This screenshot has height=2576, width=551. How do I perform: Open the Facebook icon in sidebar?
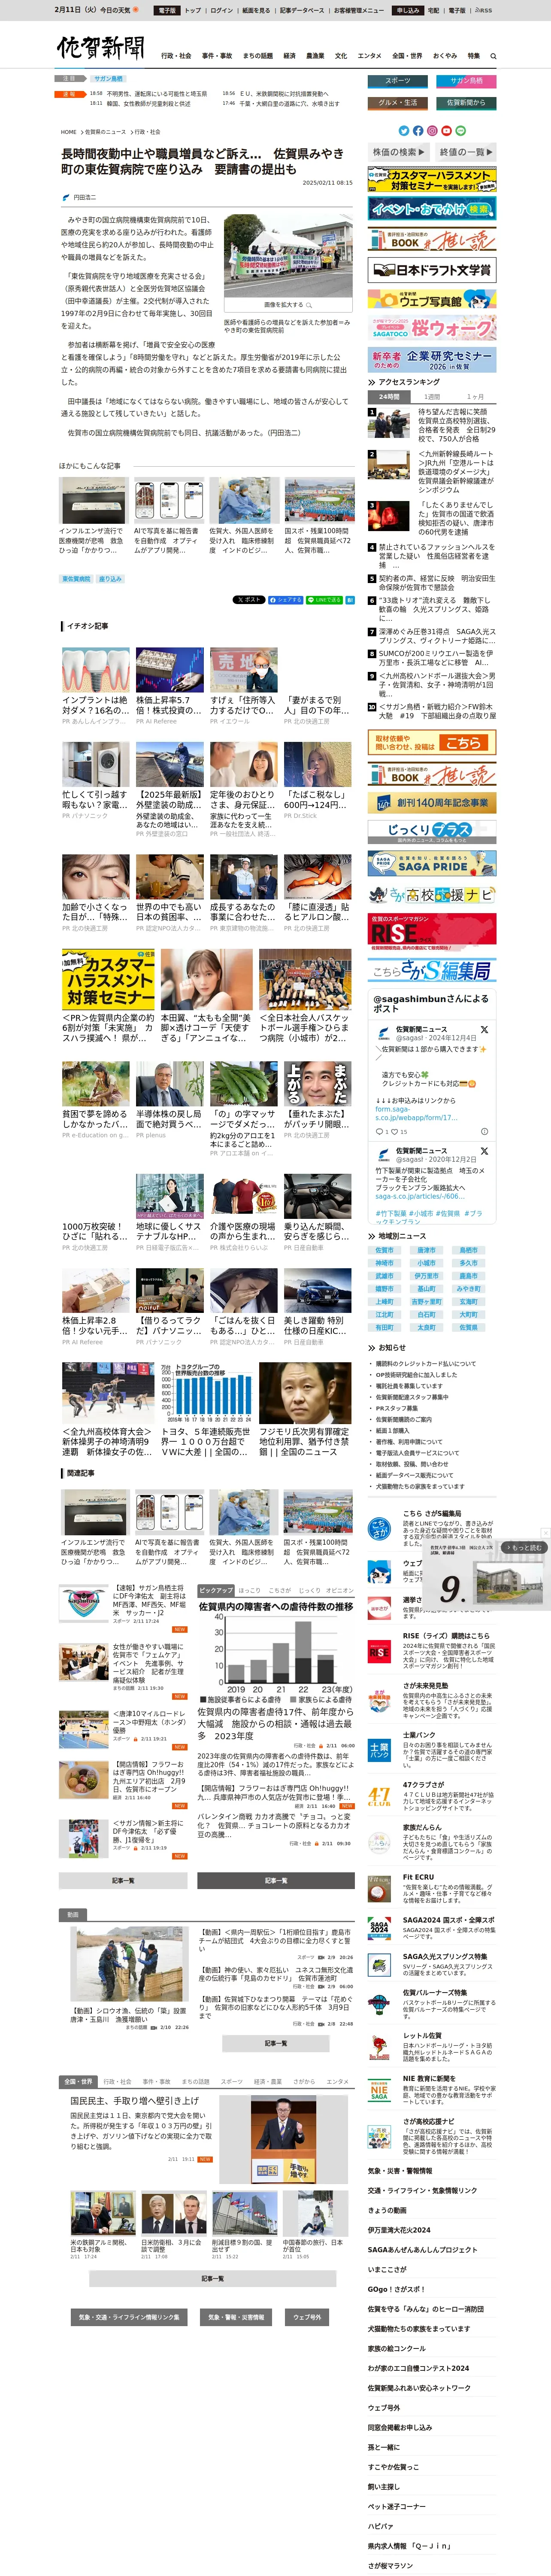pos(418,130)
